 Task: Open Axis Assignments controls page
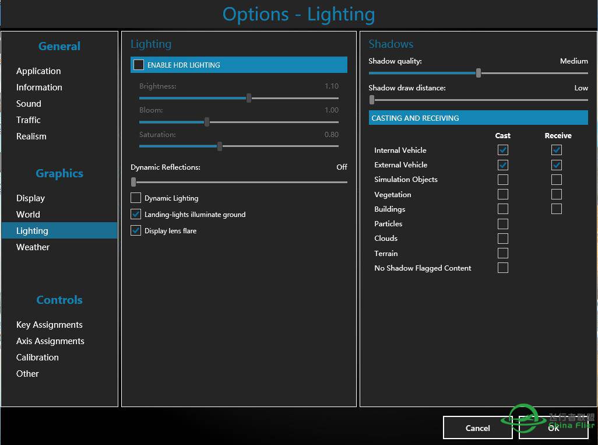(50, 341)
